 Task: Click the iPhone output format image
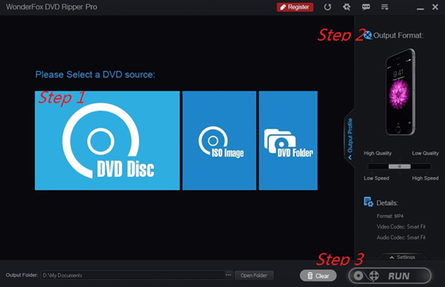(400, 92)
